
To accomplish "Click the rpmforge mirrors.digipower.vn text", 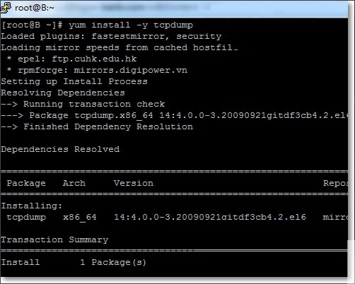I will [131, 70].
